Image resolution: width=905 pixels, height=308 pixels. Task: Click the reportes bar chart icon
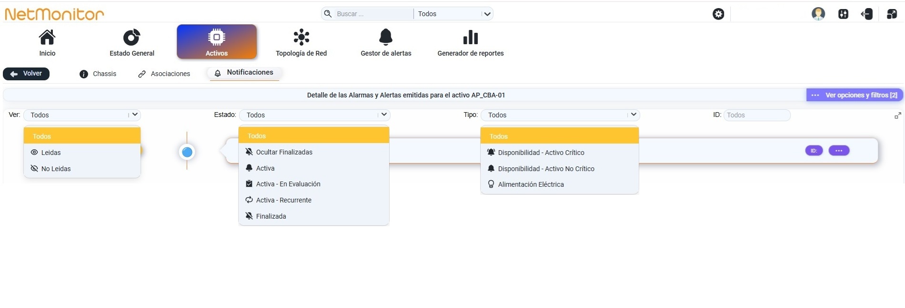pyautogui.click(x=471, y=38)
